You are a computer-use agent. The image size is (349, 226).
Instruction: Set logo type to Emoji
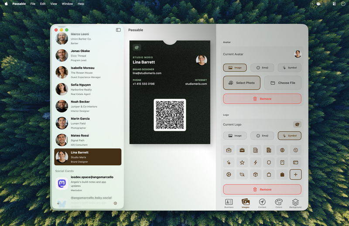click(262, 136)
